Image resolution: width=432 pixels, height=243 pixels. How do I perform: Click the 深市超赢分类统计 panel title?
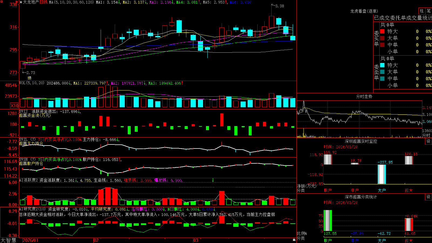pyautogui.click(x=361, y=197)
